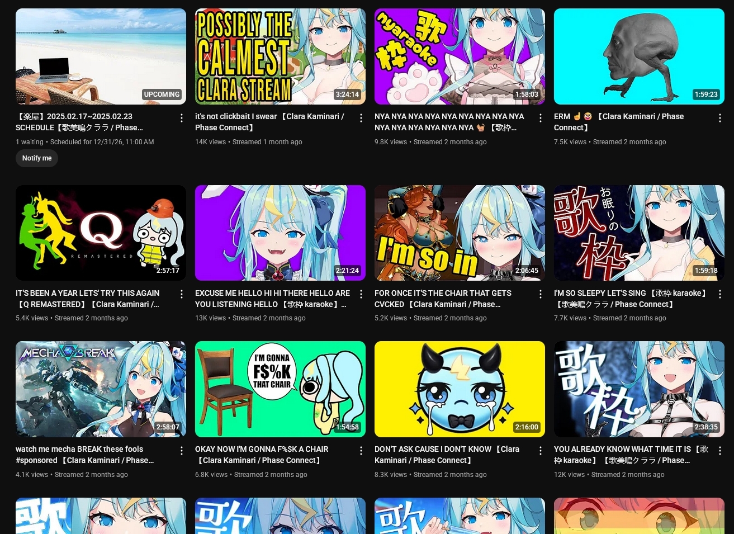Play the "I'M GONNA F$%K THAT CHAIR" thumbnail

point(280,389)
